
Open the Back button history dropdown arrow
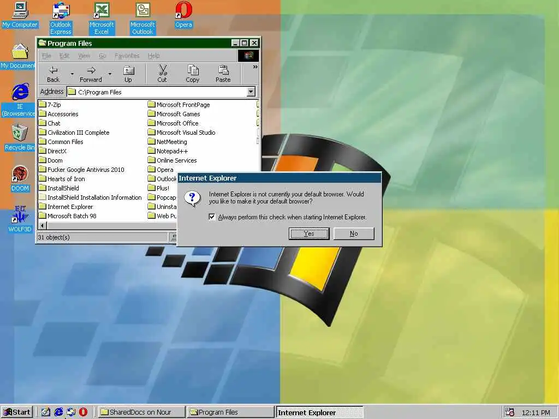click(72, 74)
